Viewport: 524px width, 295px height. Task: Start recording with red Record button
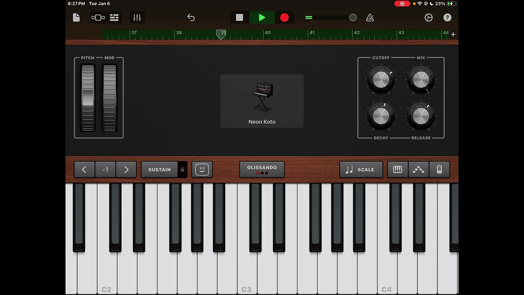click(285, 18)
